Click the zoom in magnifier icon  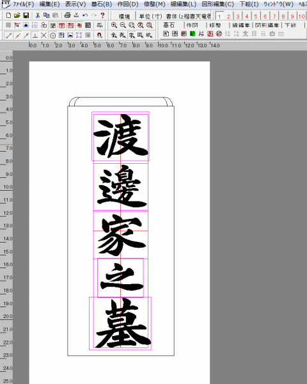(114, 25)
